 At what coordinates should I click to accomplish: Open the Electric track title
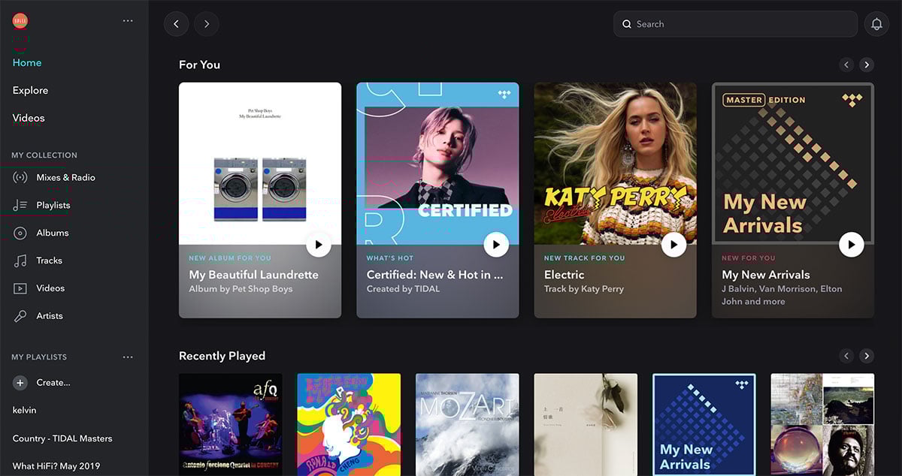click(x=565, y=275)
